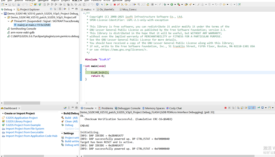Click Clean (All) in the Dashboard
Screen dimensions: 275x157
[x=71, y=121]
